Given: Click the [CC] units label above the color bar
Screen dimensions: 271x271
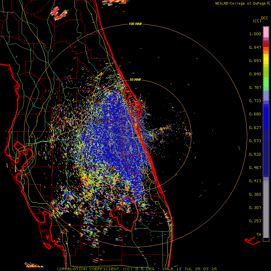Looking at the screenshot, I should point(257,21).
